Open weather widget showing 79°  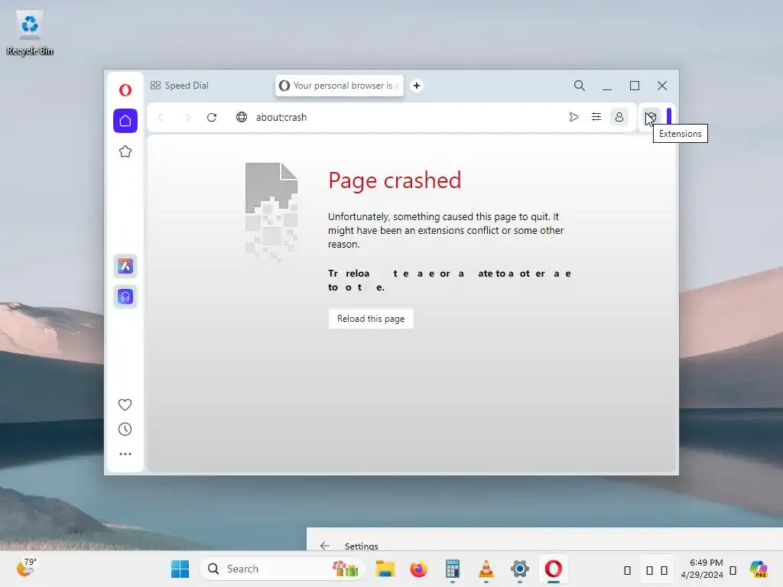pyautogui.click(x=26, y=568)
